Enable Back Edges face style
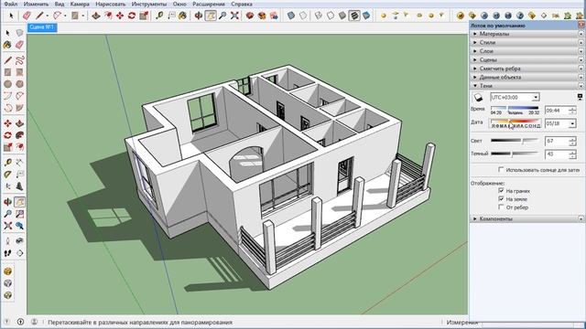The height and width of the screenshot is (329, 586). tap(303, 16)
